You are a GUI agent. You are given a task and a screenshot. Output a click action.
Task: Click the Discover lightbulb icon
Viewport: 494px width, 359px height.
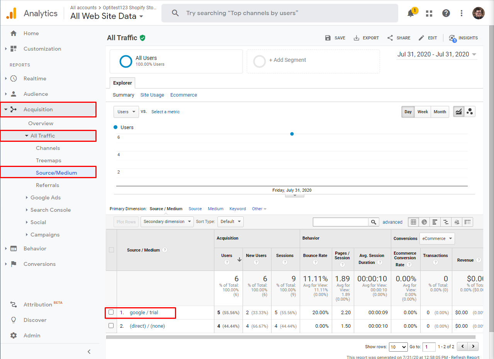pos(14,320)
